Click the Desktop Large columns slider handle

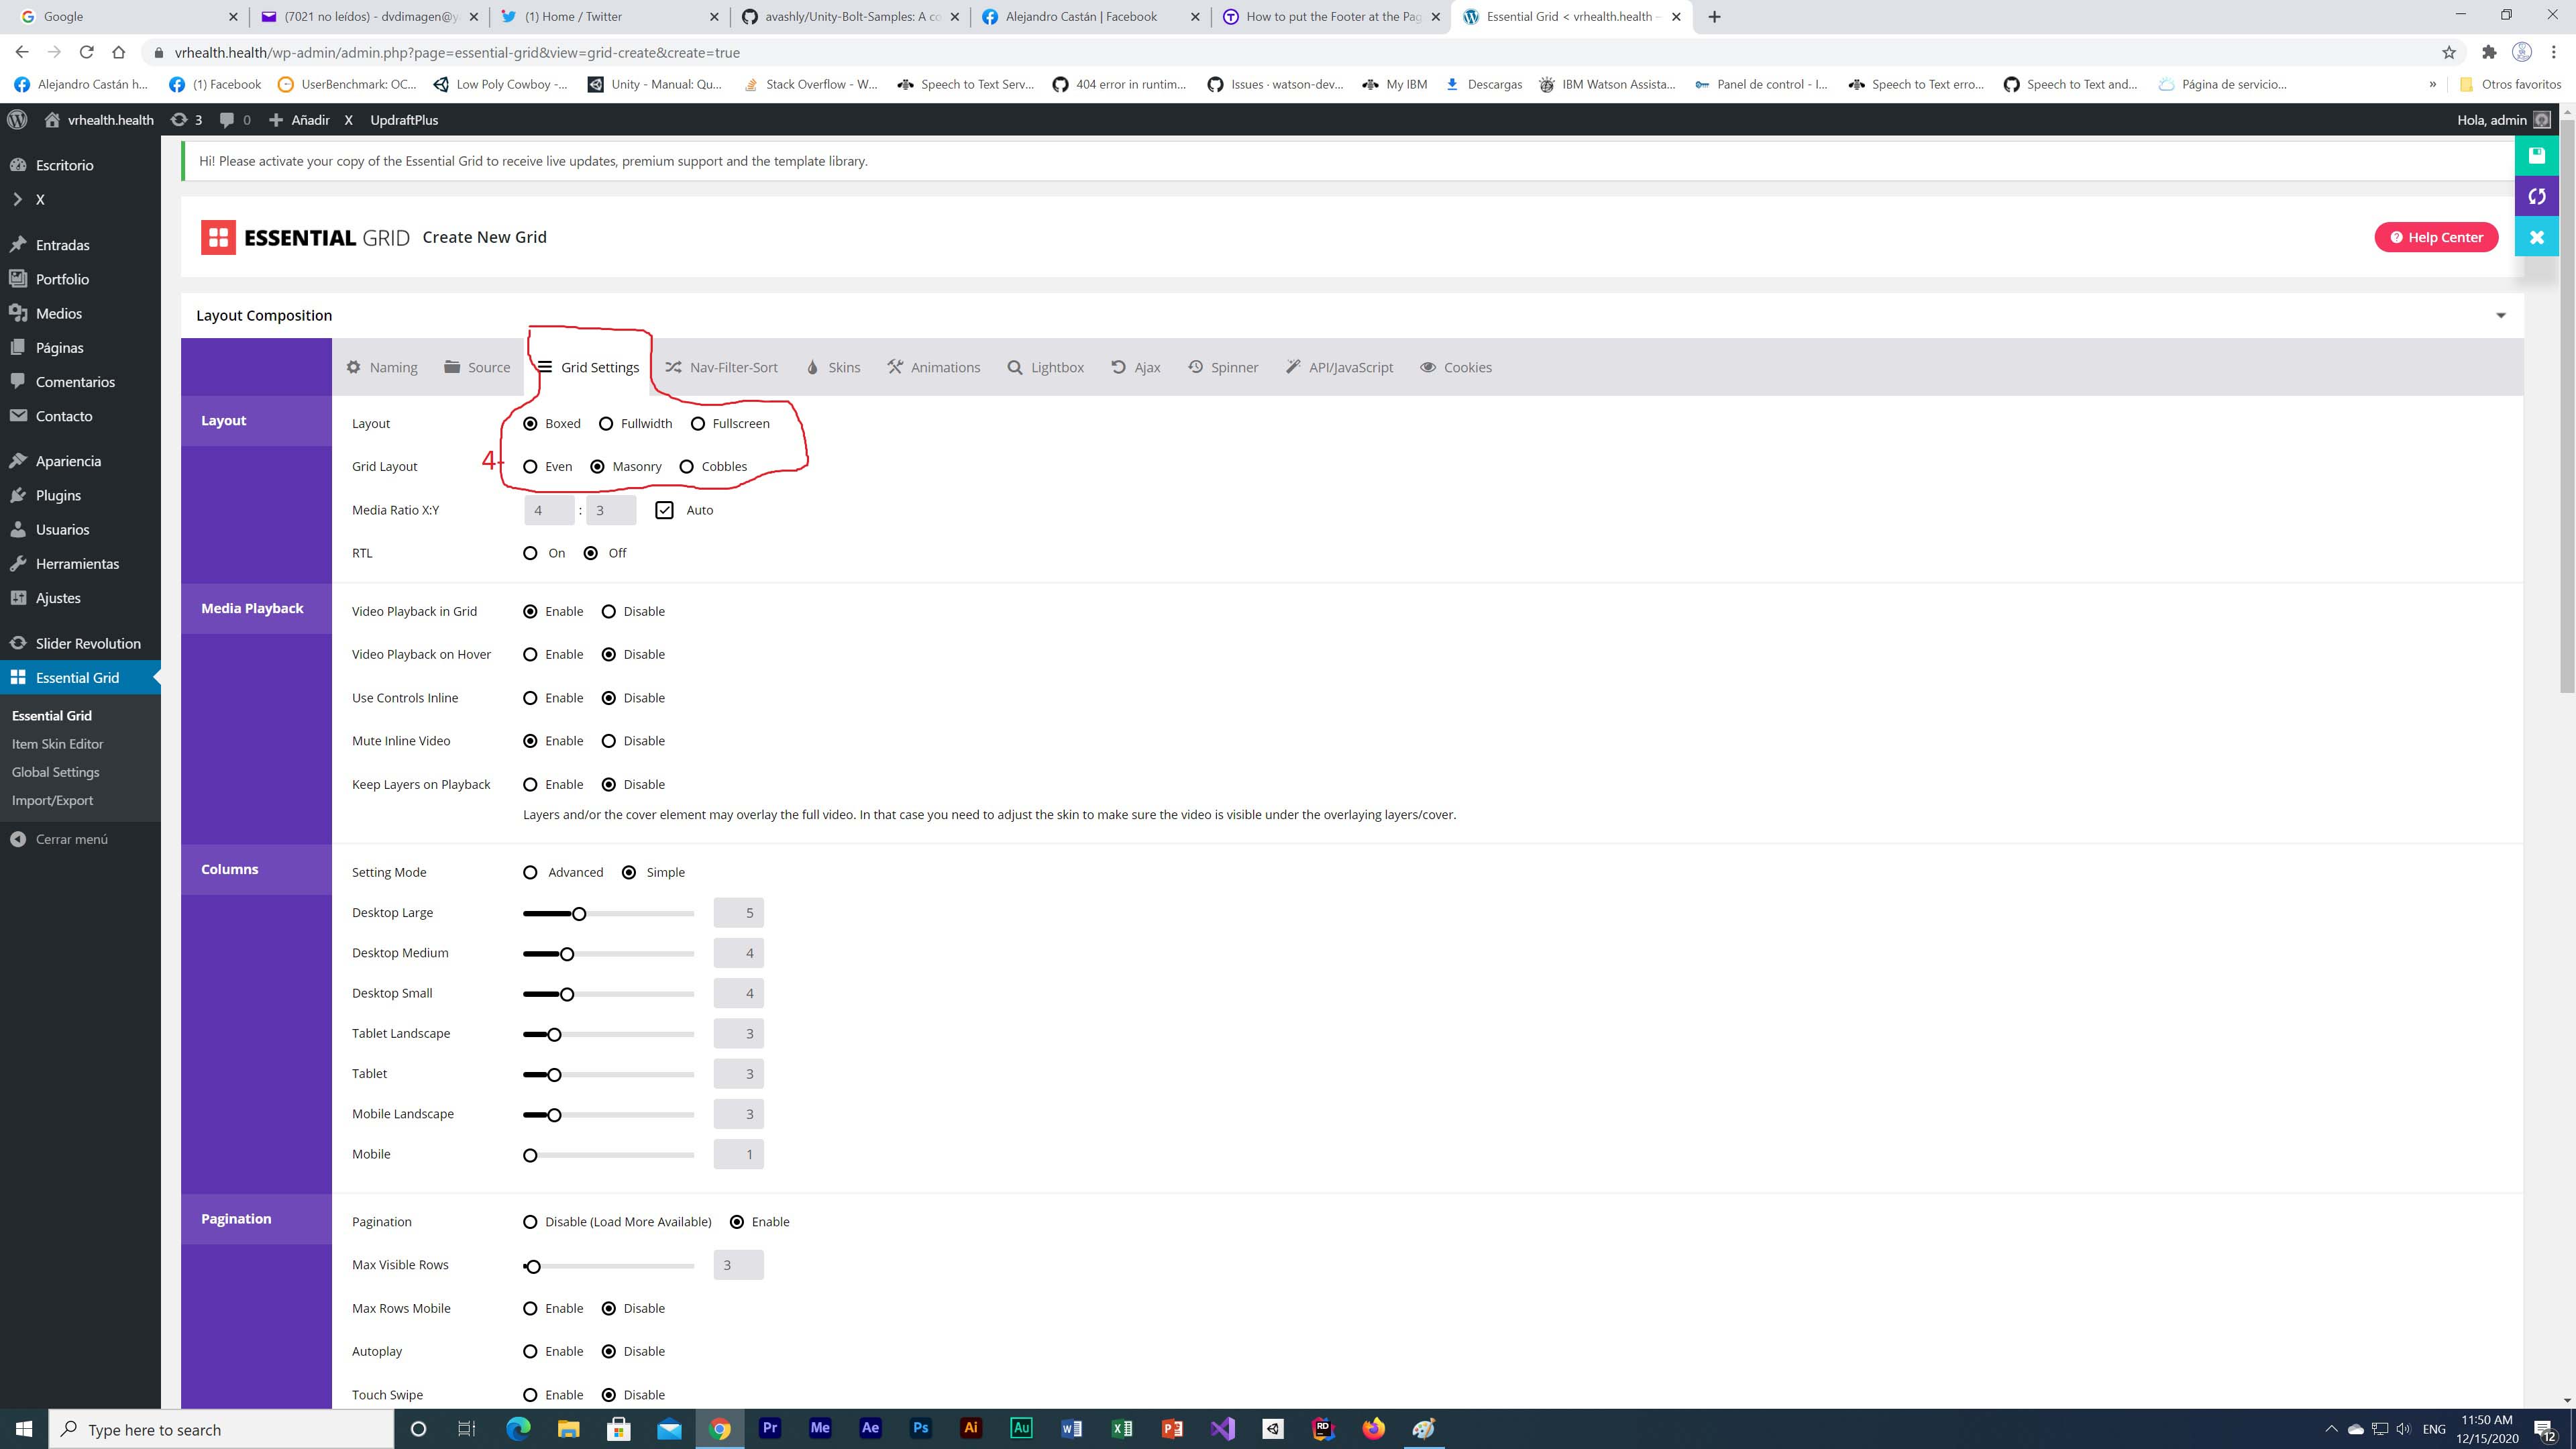click(x=579, y=914)
